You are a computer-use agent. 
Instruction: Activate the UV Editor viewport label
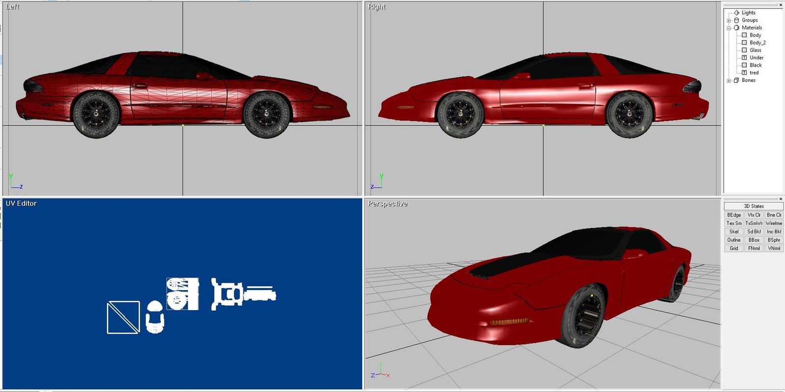pyautogui.click(x=21, y=203)
